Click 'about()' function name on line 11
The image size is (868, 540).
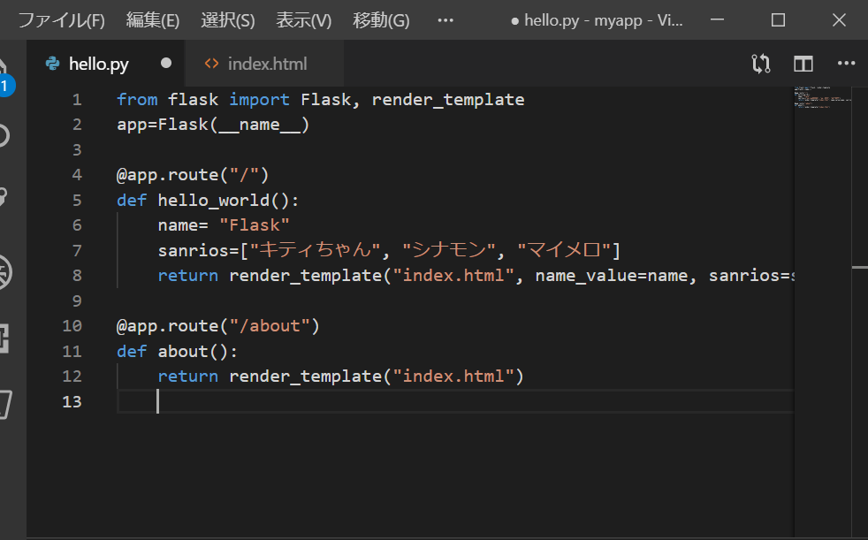[194, 352]
